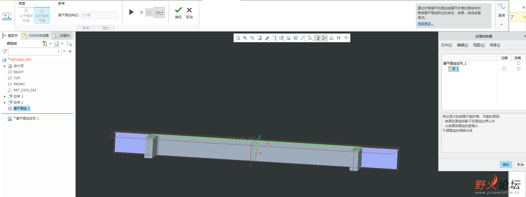Open dropdown arrow beside tree list icon
This screenshot has width=526, height=197.
click(62, 44)
